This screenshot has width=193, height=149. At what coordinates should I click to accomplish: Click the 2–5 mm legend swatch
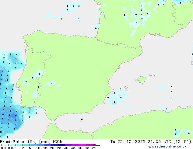[26, 145]
